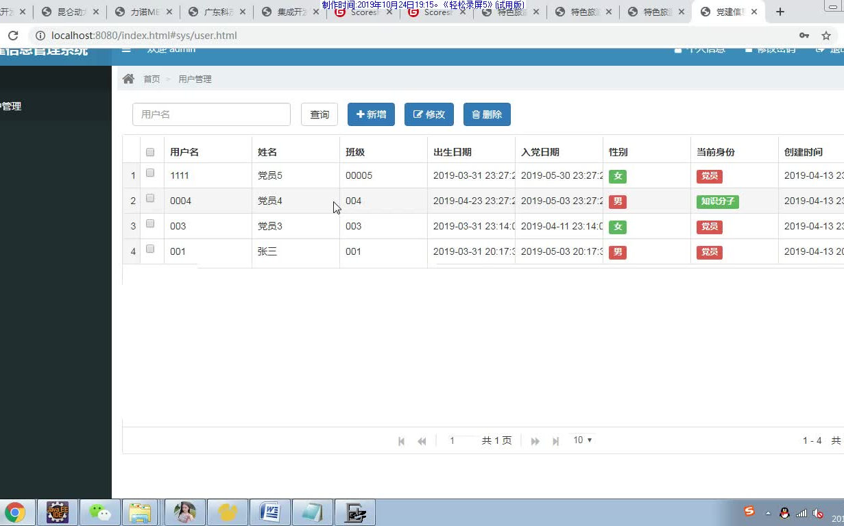Check the checkbox for user 1111

click(150, 173)
